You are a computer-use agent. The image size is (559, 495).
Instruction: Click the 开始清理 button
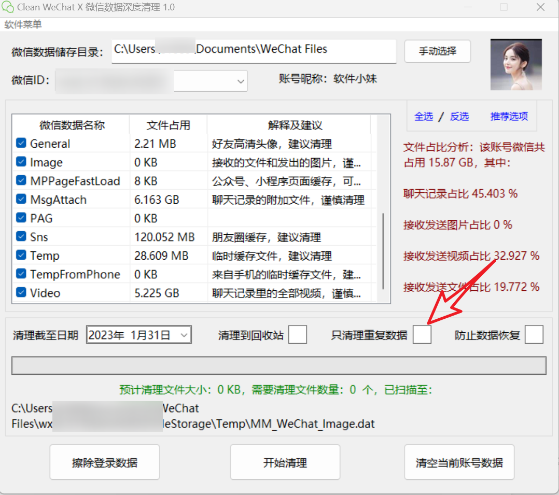285,462
